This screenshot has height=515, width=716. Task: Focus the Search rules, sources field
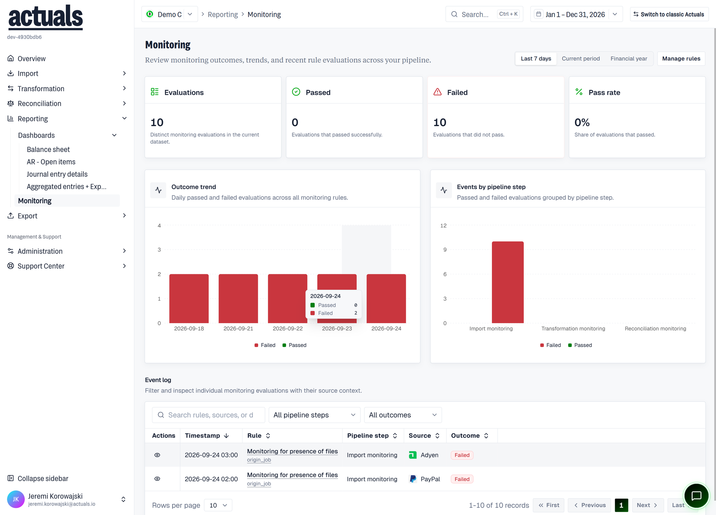click(208, 415)
